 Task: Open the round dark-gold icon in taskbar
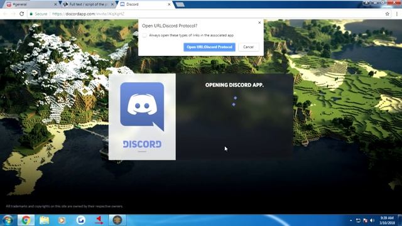[x=117, y=220]
